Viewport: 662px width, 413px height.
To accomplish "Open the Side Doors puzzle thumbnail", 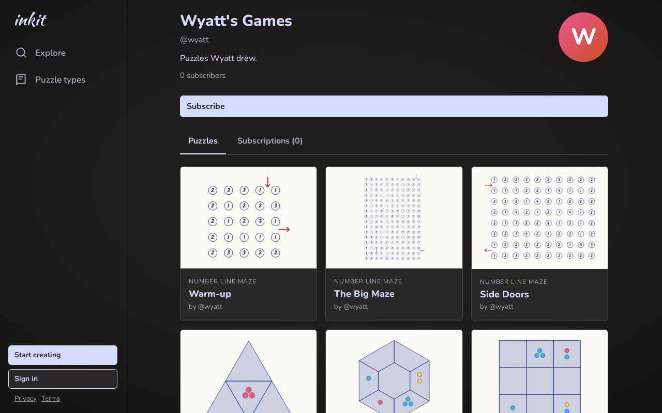I will [539, 218].
